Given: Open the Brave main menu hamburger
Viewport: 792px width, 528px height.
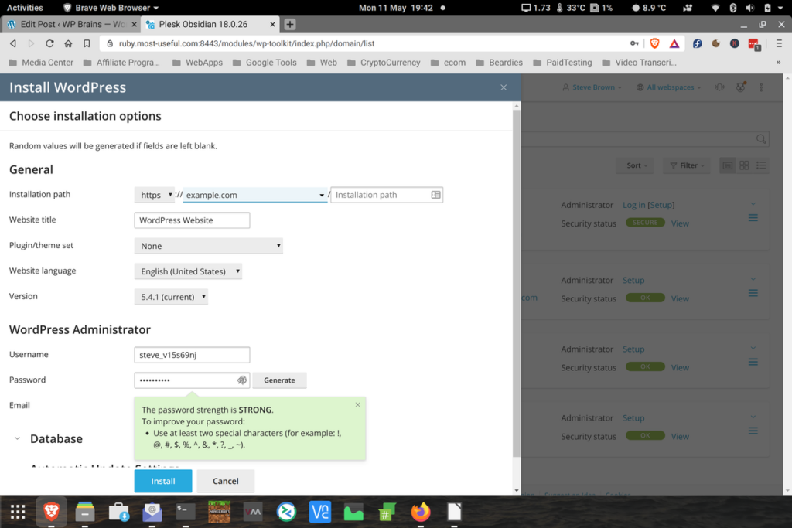Looking at the screenshot, I should click(779, 43).
